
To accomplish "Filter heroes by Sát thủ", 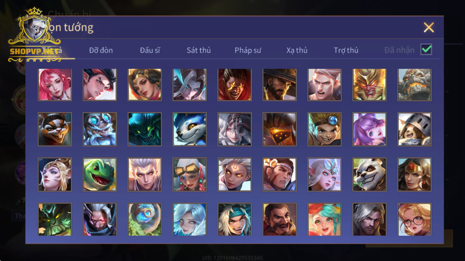I will click(x=199, y=50).
